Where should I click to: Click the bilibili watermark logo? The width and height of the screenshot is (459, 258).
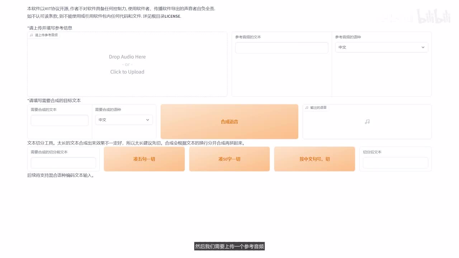433,17
